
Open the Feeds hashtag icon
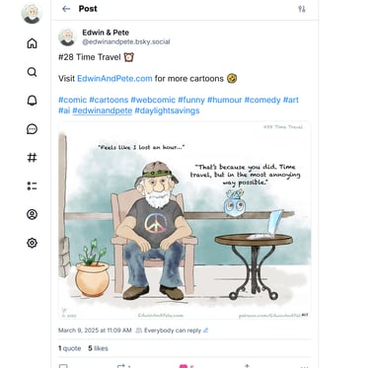point(32,158)
